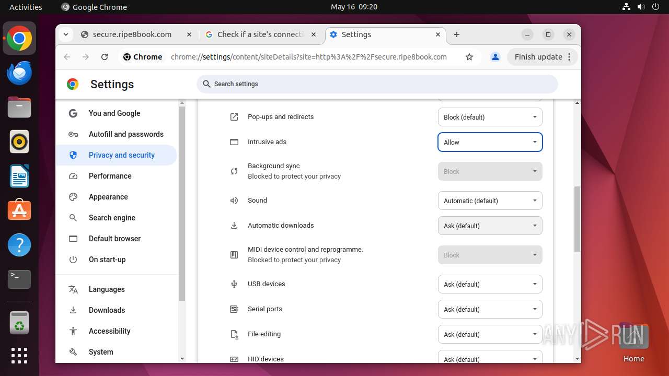This screenshot has height=376, width=669.
Task: Close the secure.ripe8book.com tab
Action: pos(189,34)
